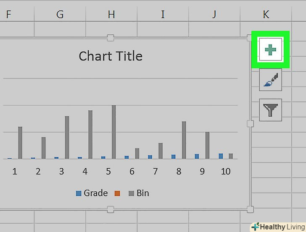Select the blue Grade bar at category 10
The image size is (306, 232).
(x=221, y=156)
